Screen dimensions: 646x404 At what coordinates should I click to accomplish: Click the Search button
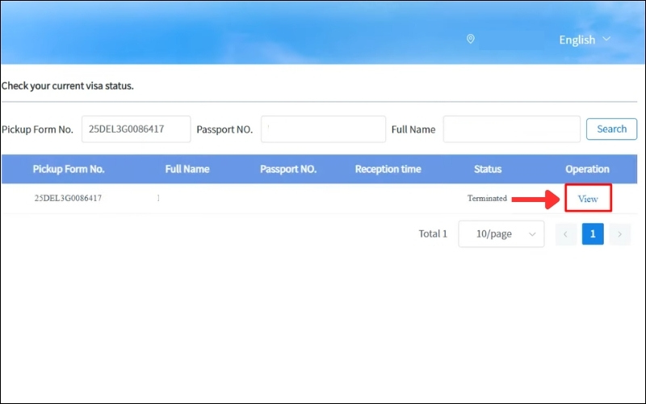click(x=611, y=129)
